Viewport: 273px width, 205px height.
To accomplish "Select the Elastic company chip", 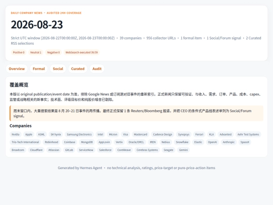I will point(198,142).
